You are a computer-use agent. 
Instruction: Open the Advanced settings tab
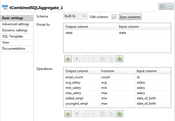pos(16,24)
